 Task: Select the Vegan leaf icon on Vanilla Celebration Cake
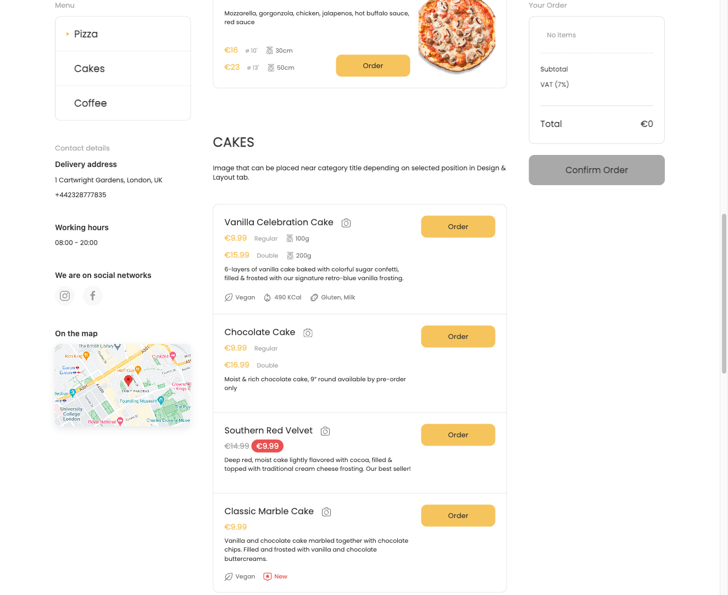pos(227,297)
